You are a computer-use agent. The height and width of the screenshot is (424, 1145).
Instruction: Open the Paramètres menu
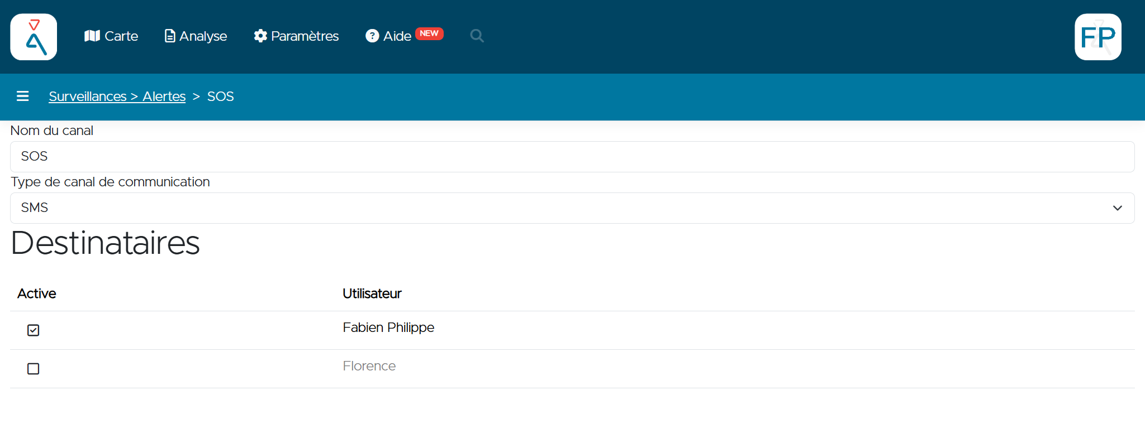(x=296, y=36)
